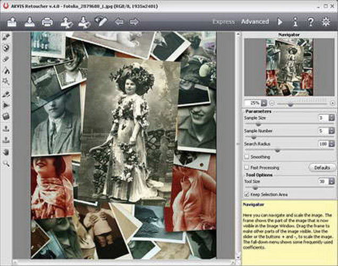Open Preferences with the gear icon
338x266 pixels.
pyautogui.click(x=326, y=22)
